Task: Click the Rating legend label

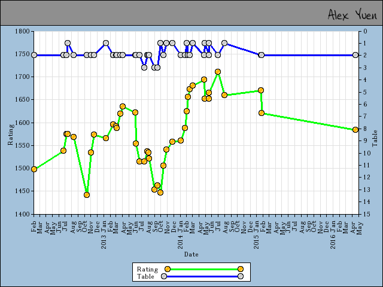Action: pos(147,269)
